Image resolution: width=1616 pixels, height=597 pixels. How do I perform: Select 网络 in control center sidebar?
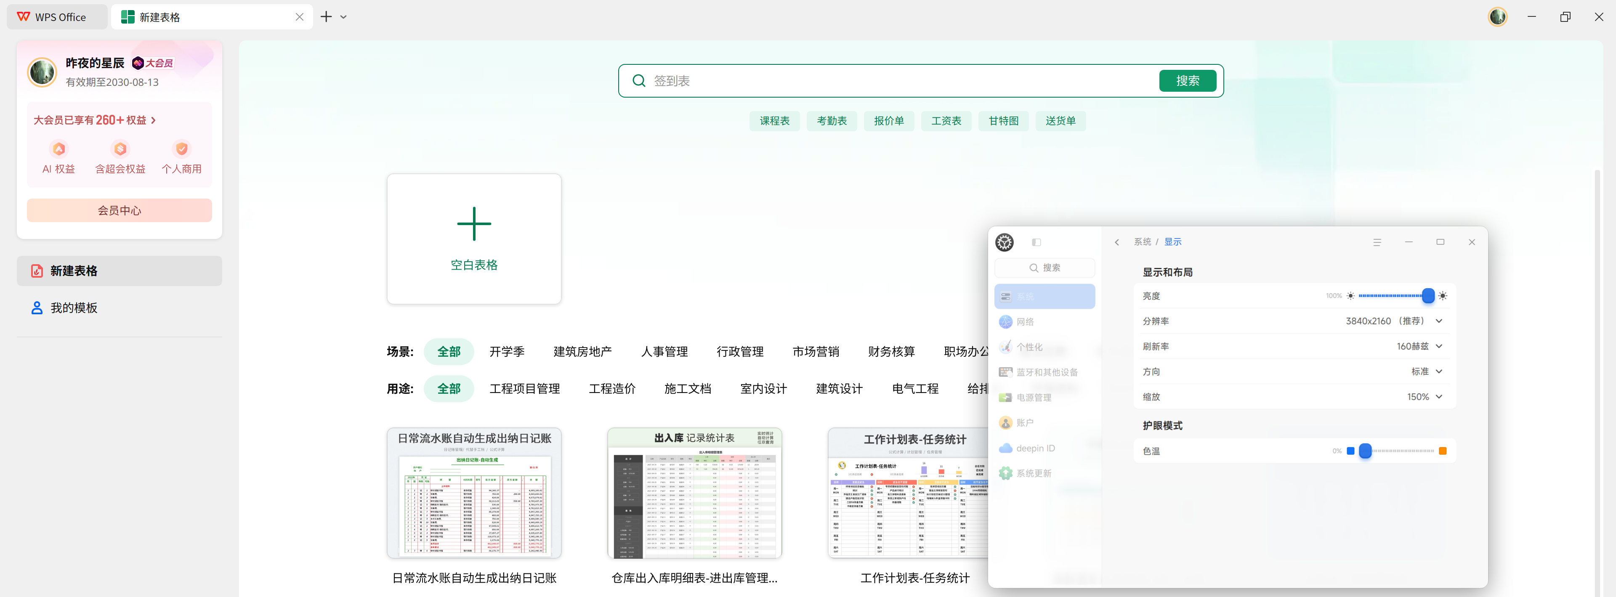[1044, 322]
